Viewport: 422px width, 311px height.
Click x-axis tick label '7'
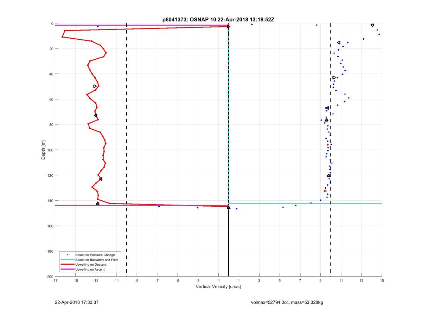coord(300,280)
